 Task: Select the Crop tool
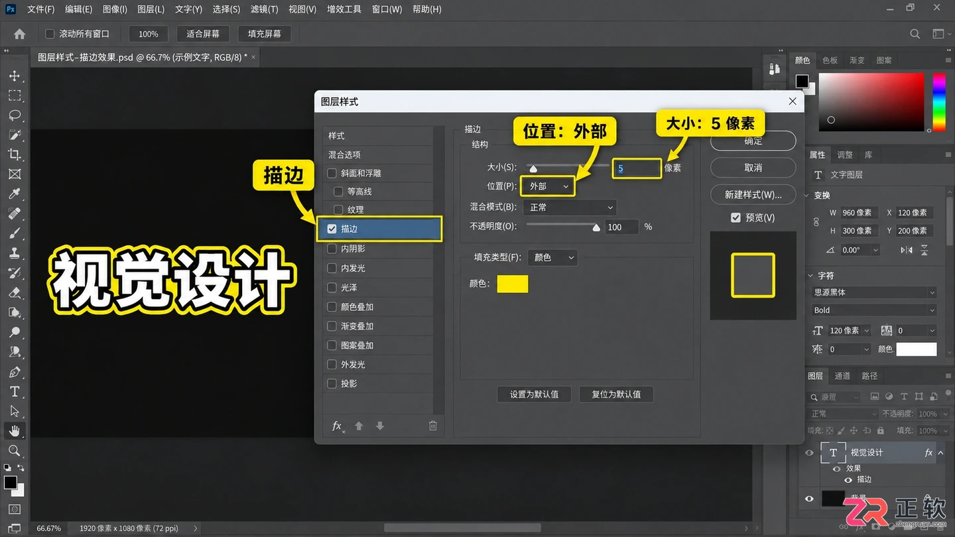15,154
